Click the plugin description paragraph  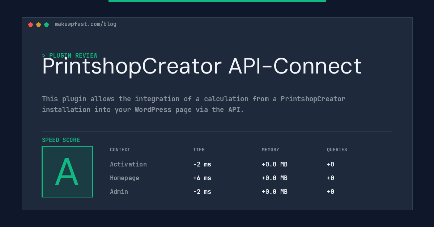194,104
